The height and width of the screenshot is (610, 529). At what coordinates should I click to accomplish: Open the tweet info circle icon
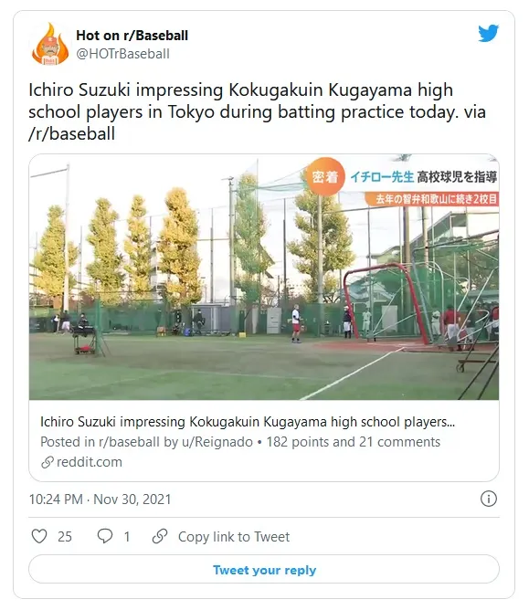tap(489, 499)
